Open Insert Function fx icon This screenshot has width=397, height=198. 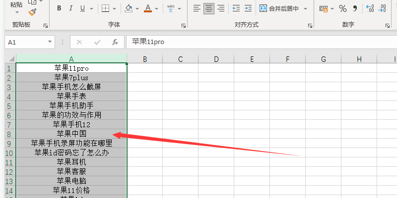[x=115, y=42]
